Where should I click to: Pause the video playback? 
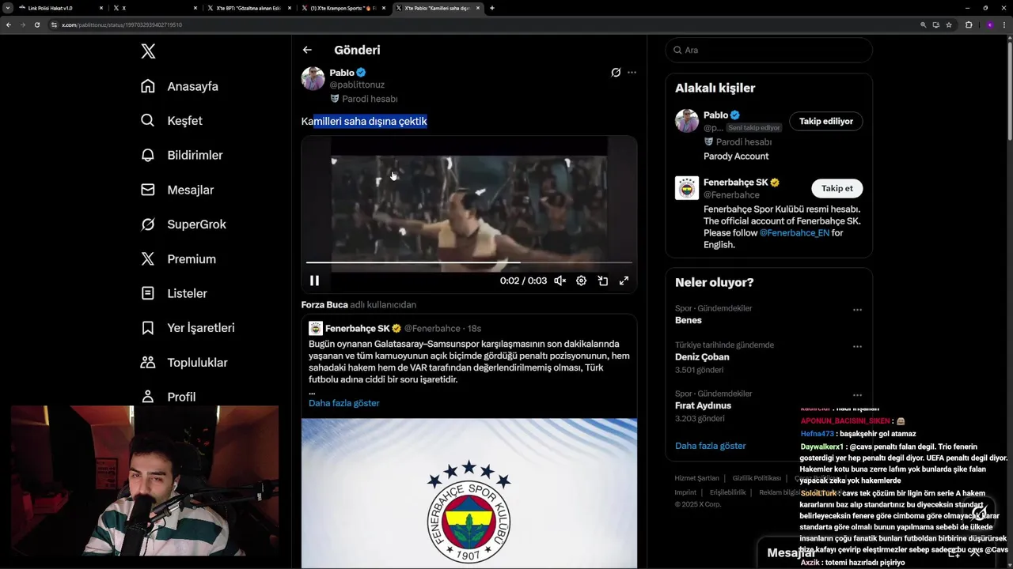pos(314,281)
